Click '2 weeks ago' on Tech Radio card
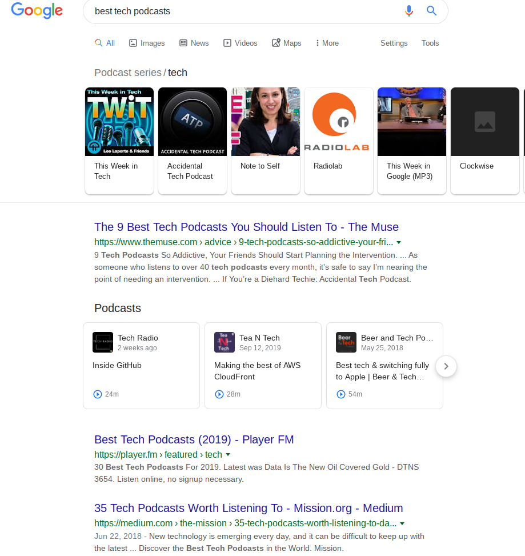525x556 pixels. coord(137,348)
